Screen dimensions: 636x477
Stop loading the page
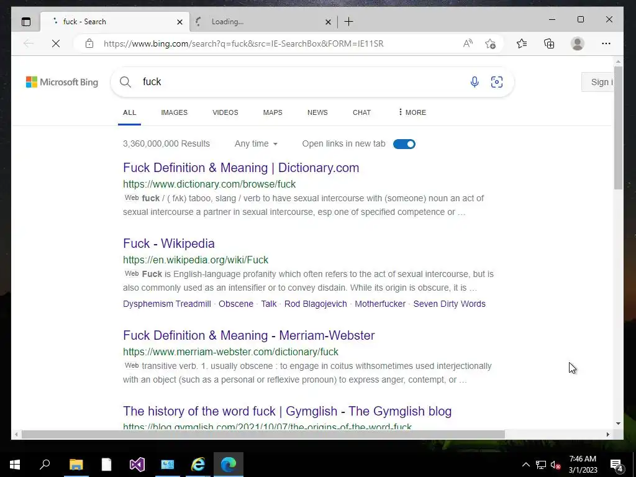(x=56, y=43)
